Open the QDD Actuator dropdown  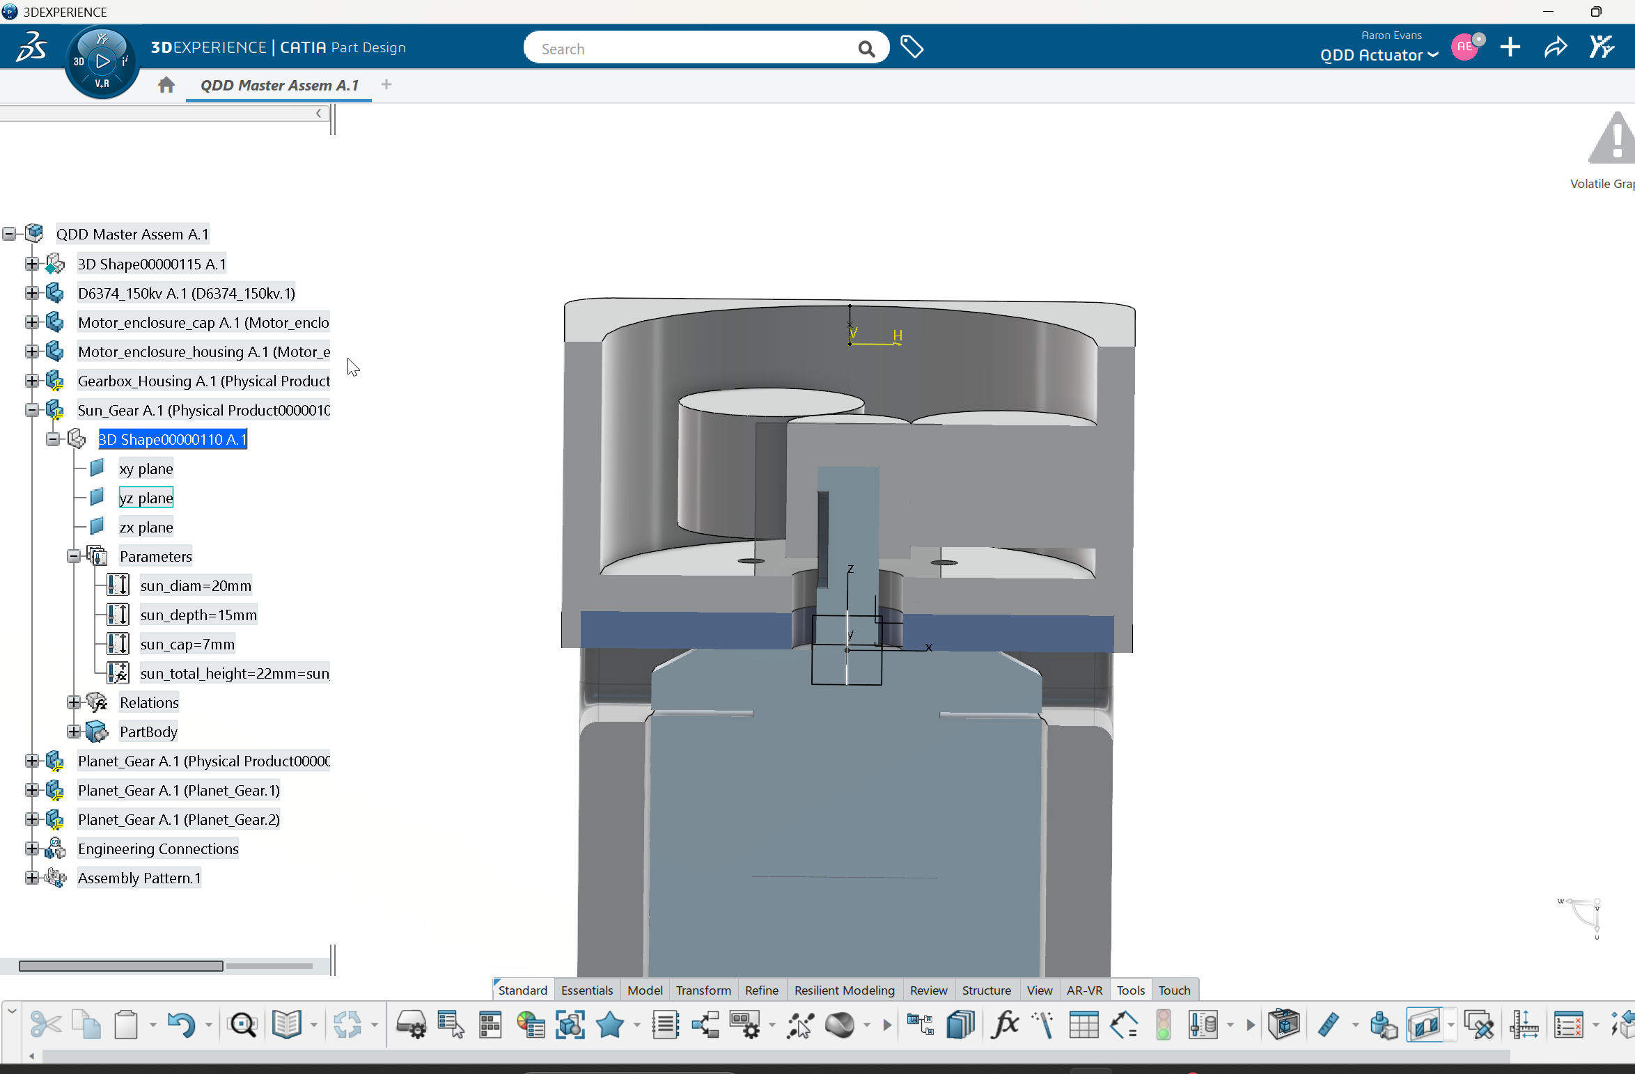pos(1379,55)
